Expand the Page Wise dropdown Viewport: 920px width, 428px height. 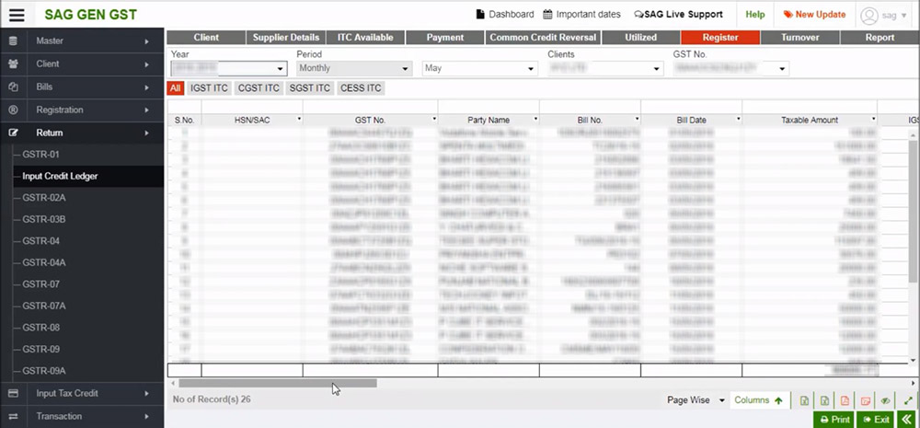click(694, 400)
